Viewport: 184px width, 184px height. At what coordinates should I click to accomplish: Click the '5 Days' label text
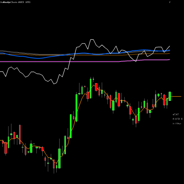tap(178, 124)
